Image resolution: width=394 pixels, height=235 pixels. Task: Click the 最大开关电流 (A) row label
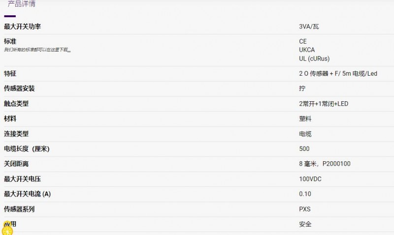pyautogui.click(x=27, y=194)
